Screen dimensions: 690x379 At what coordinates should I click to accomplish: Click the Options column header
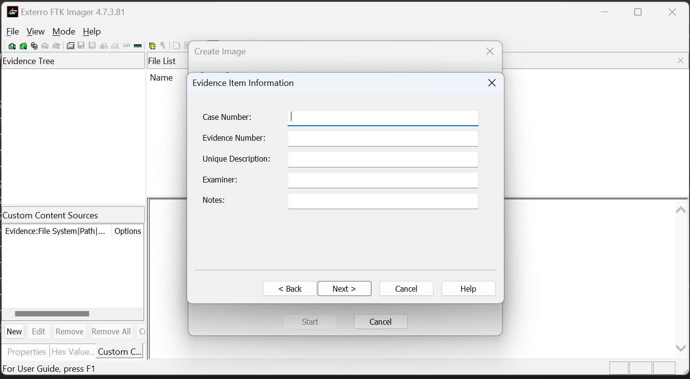click(x=128, y=231)
